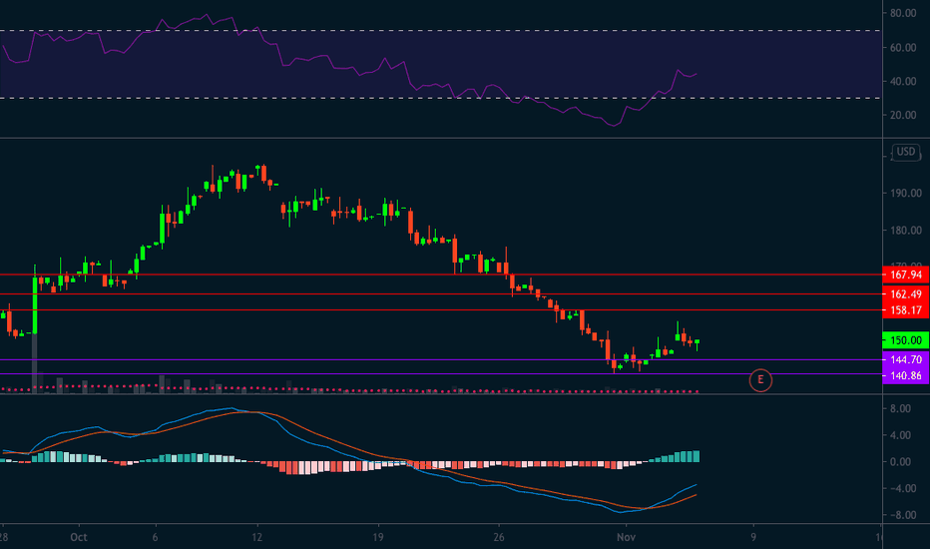Viewport: 930px width, 549px height.
Task: Click the 6 date label on time axis
Action: click(156, 537)
